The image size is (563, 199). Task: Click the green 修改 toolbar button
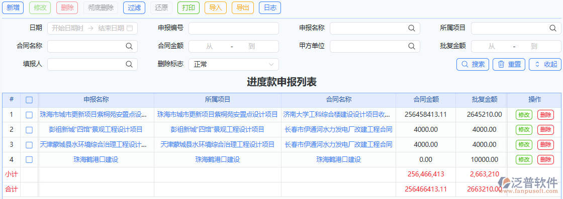(40, 8)
